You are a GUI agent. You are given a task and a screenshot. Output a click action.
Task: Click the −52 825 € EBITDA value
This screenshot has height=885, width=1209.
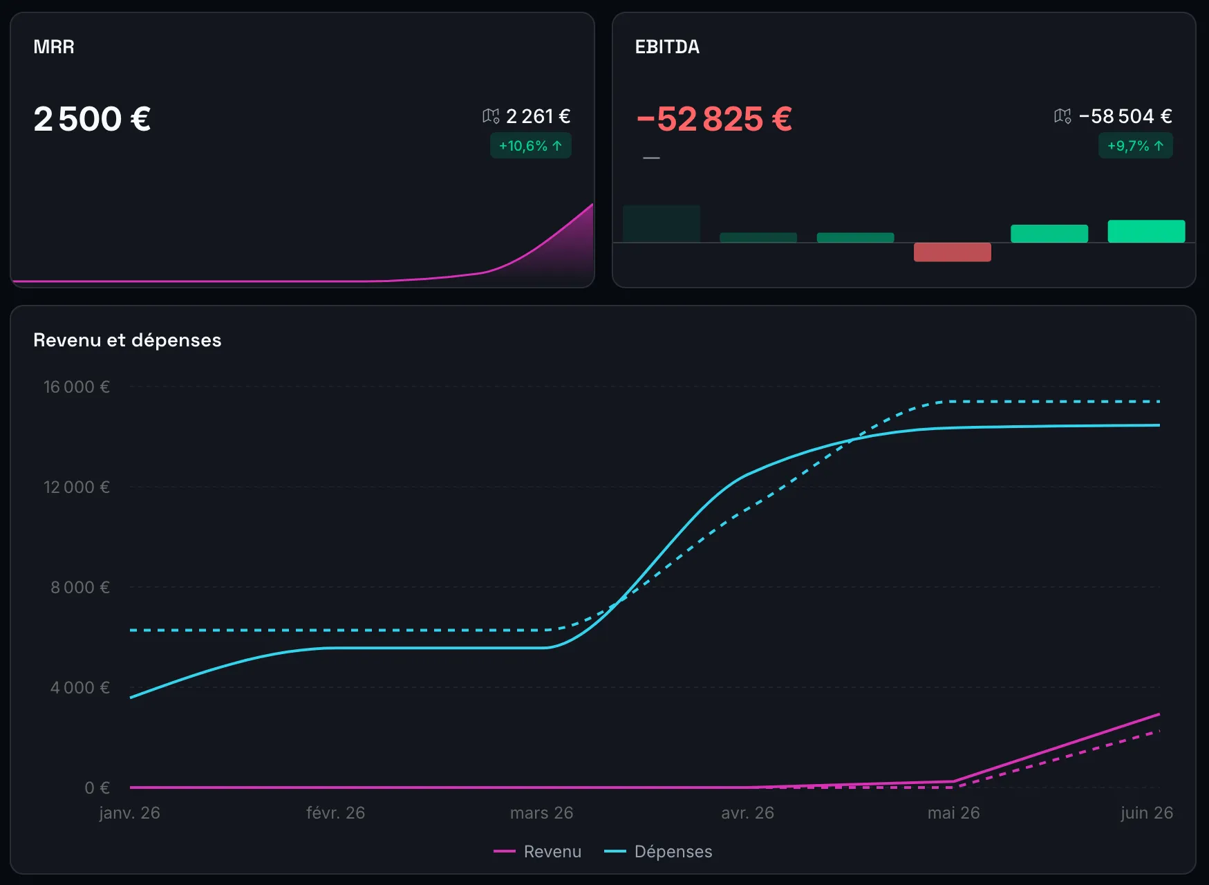(x=714, y=119)
